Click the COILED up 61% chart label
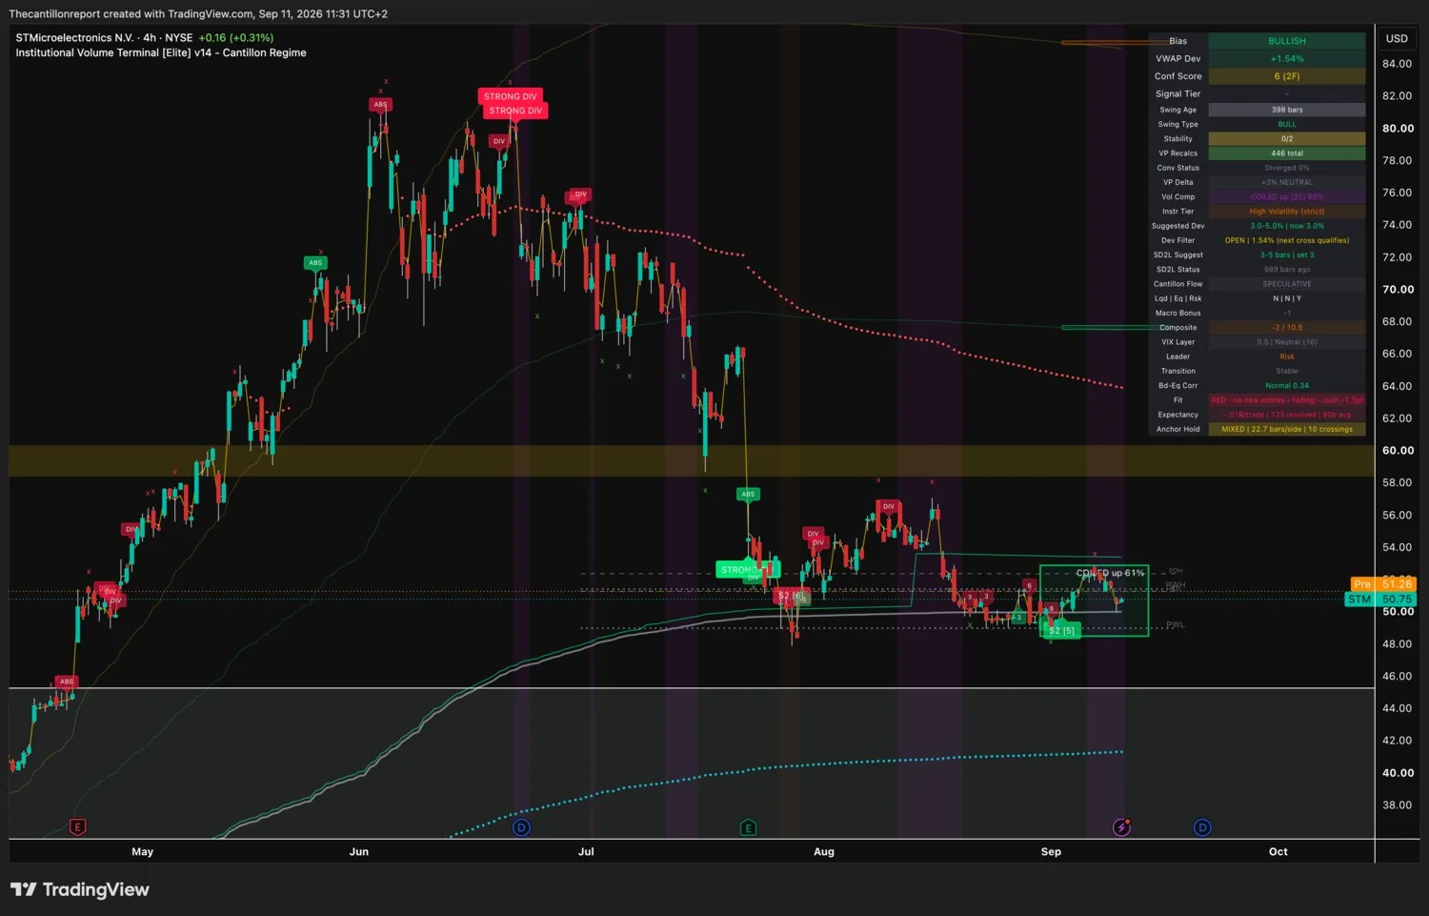This screenshot has height=916, width=1429. point(1110,573)
